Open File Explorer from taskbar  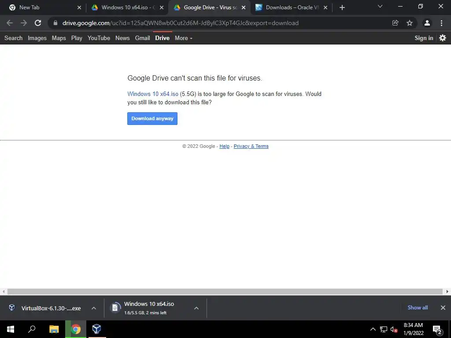[x=54, y=329]
